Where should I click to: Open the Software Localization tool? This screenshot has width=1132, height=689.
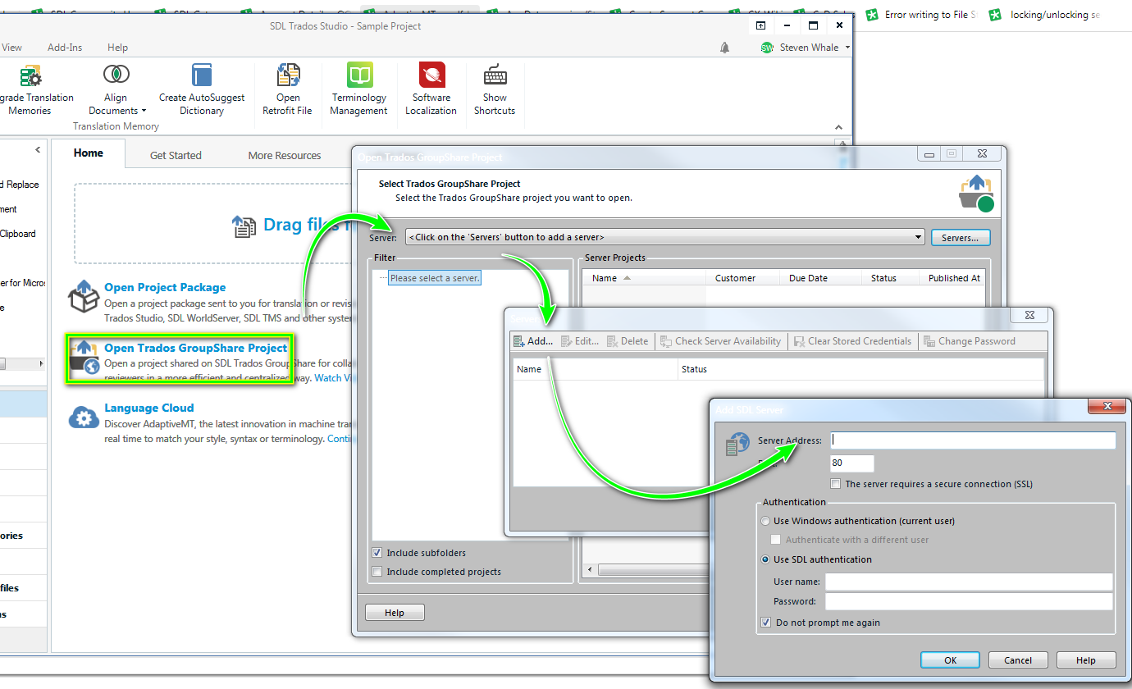click(431, 75)
